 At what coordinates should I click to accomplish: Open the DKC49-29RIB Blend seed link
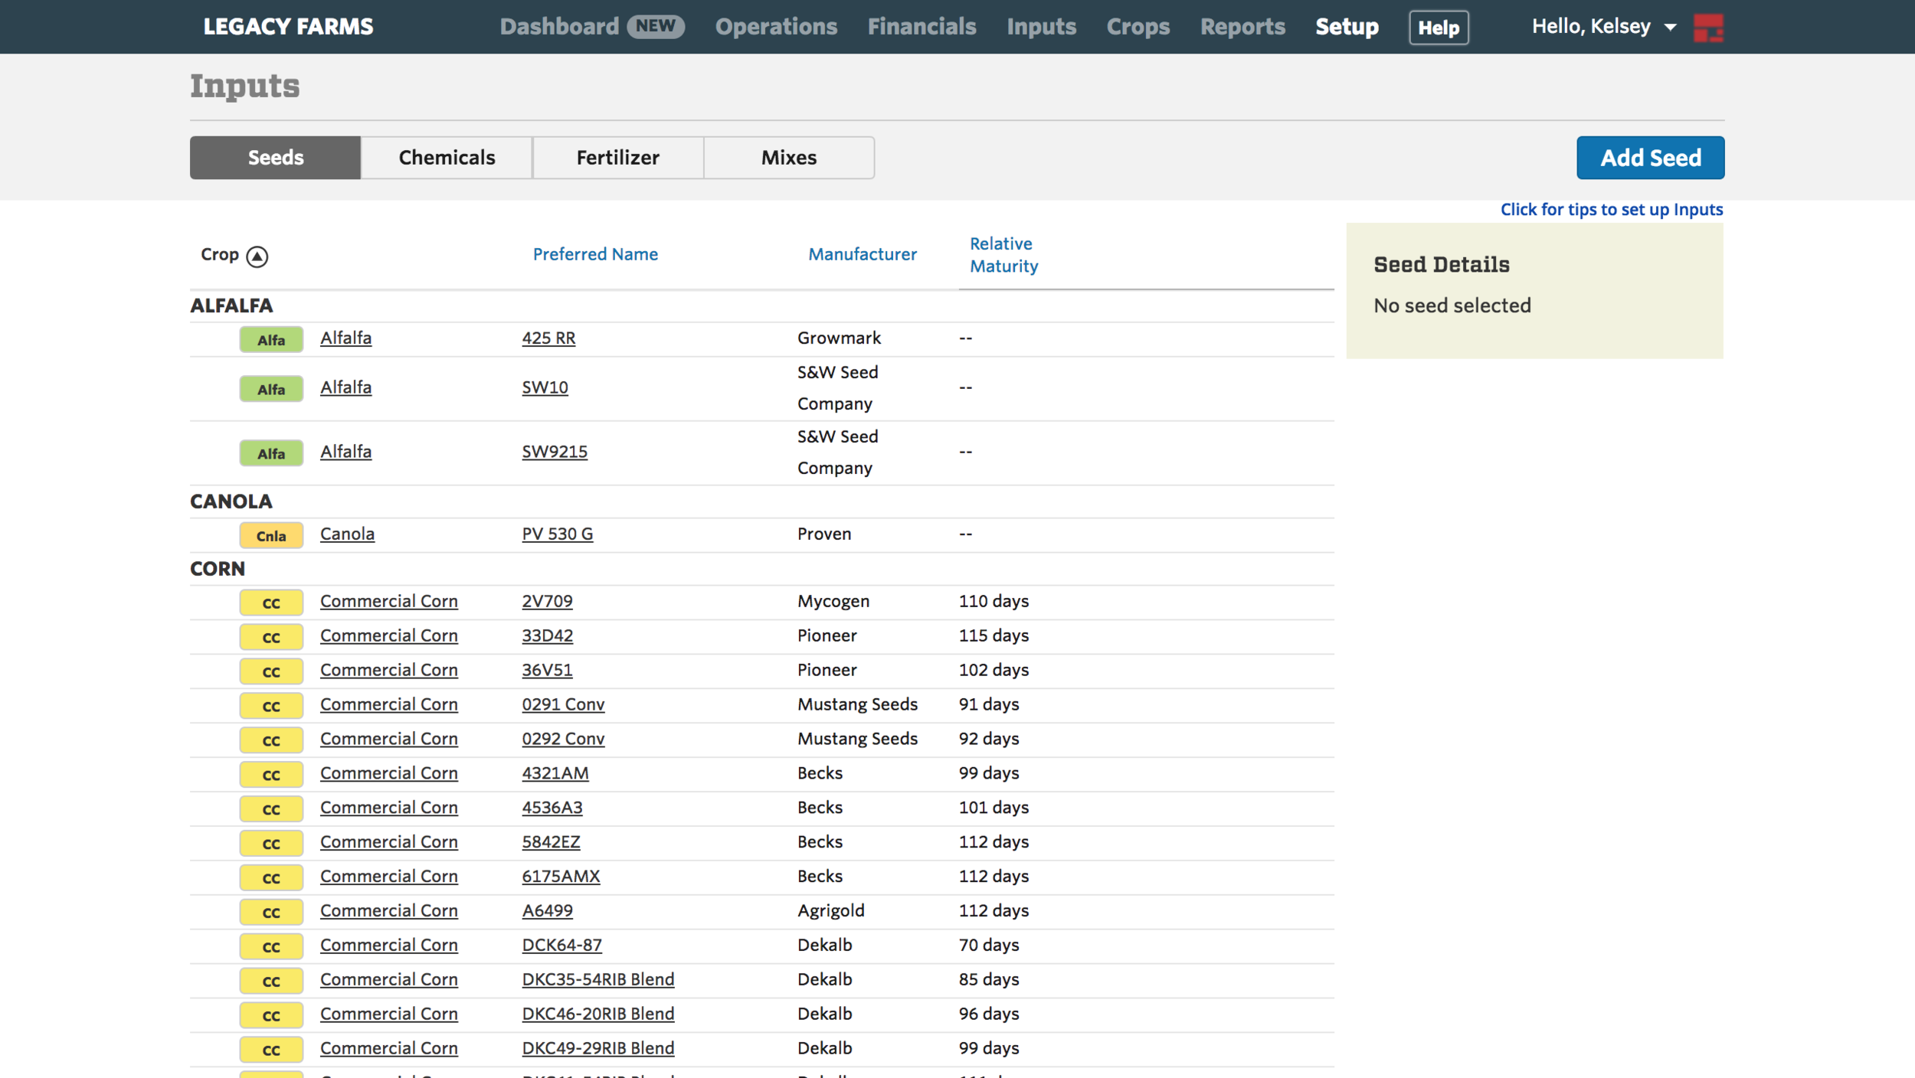598,1050
